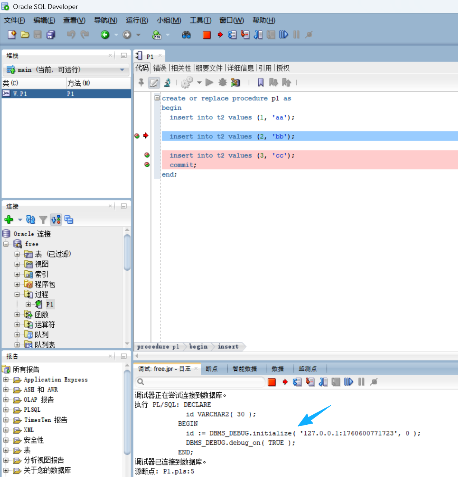This screenshot has height=477, width=458.
Task: Click the Filter funnel icon in Connections panel
Action: pos(43,220)
